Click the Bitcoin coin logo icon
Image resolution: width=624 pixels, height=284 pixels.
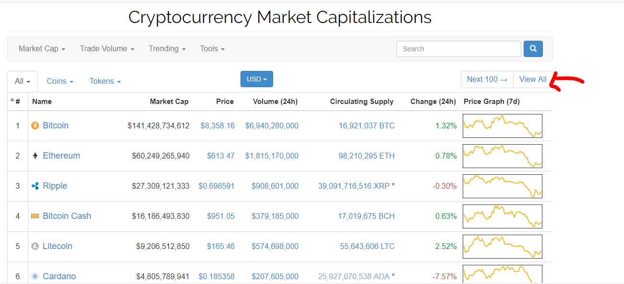[35, 125]
